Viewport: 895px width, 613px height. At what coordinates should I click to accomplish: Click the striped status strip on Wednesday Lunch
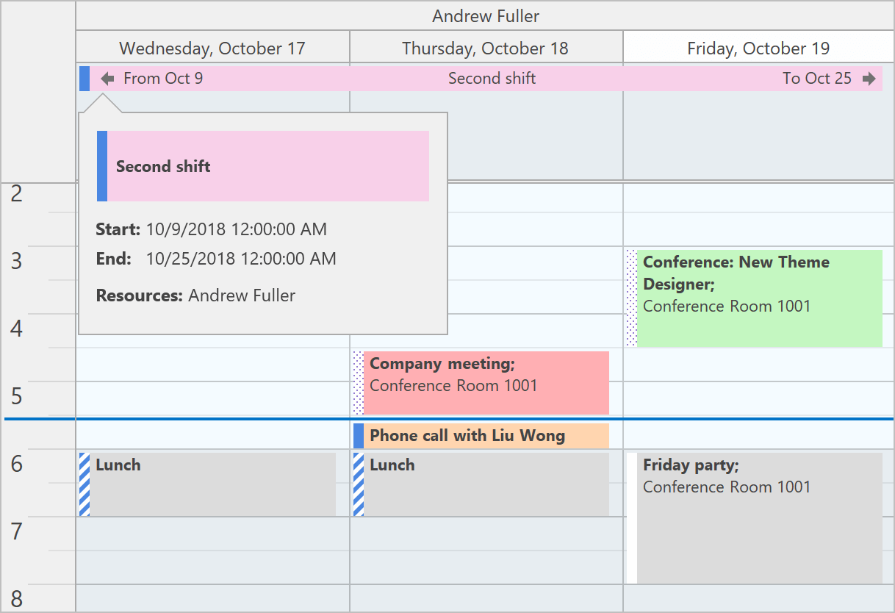(x=85, y=484)
